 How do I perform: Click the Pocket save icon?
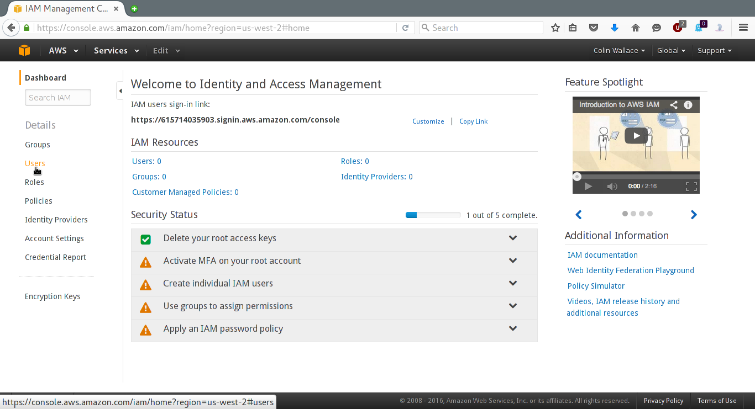click(594, 28)
